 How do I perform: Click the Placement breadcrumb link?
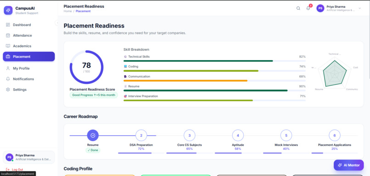point(83,11)
